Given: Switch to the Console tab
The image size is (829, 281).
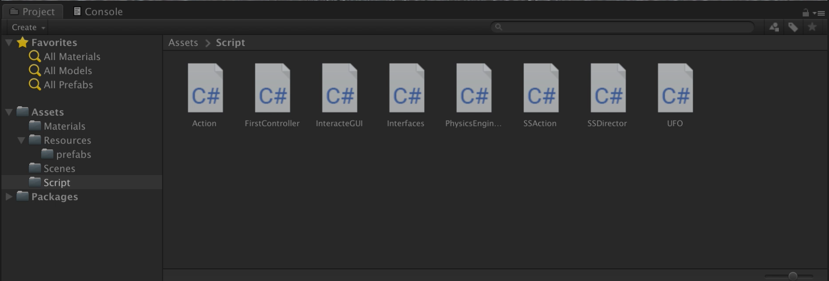Looking at the screenshot, I should [98, 12].
